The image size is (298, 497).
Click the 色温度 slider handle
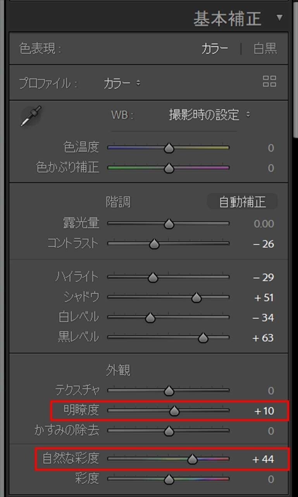tap(169, 148)
